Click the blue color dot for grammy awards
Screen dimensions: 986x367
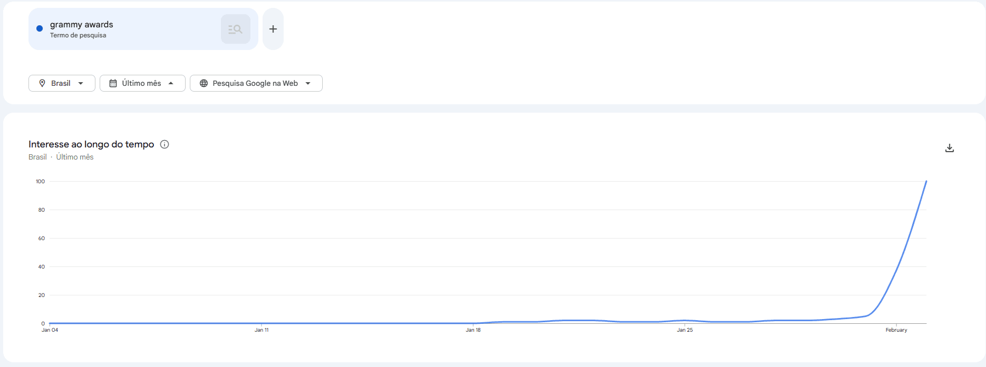[40, 28]
